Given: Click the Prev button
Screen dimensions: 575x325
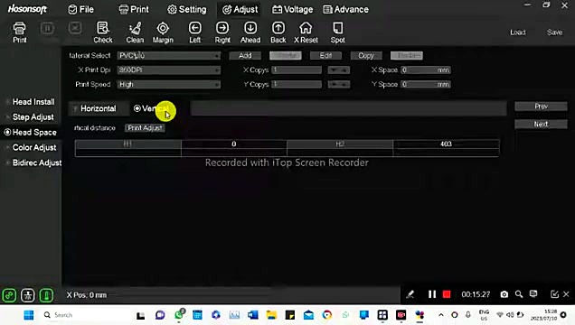Looking at the screenshot, I should click(541, 107).
